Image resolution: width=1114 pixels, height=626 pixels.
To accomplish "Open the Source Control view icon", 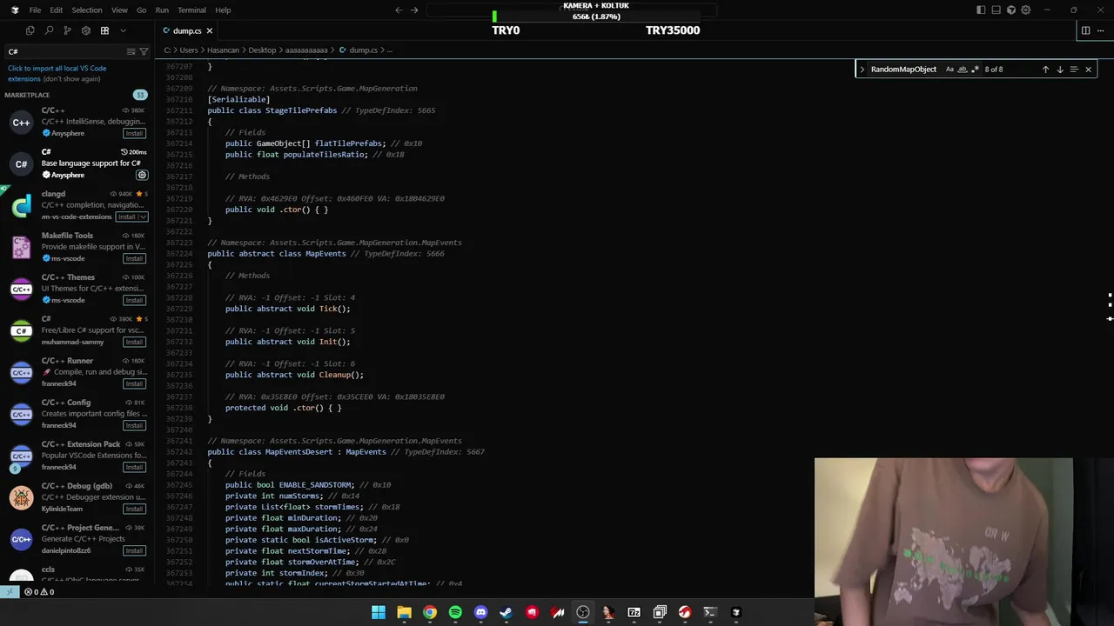I will [67, 30].
